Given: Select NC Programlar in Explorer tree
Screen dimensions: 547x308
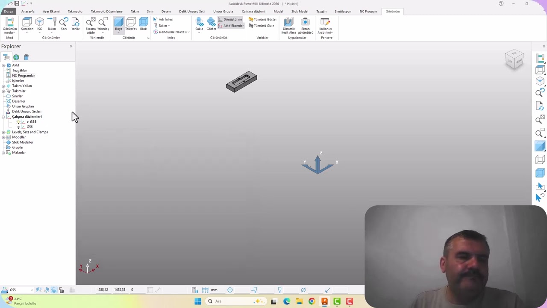Looking at the screenshot, I should [x=24, y=76].
